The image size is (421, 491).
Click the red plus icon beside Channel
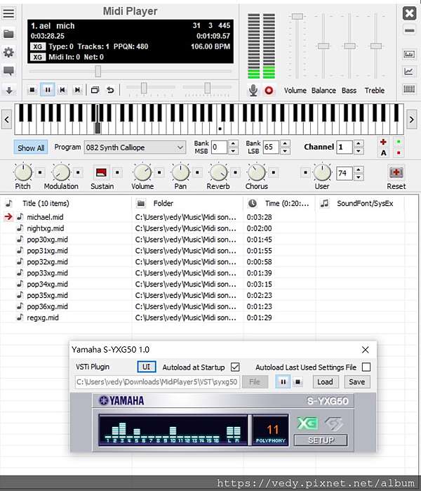coord(383,142)
